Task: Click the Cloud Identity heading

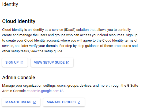Action: pyautogui.click(x=19, y=21)
